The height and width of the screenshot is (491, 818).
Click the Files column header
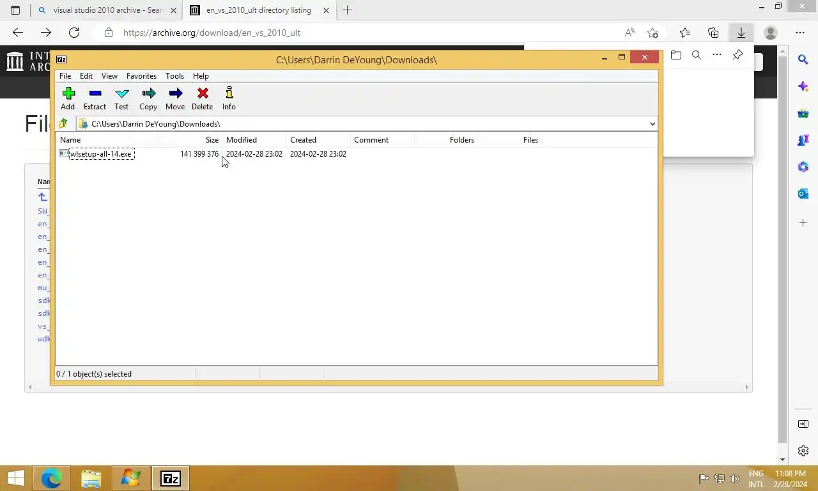(x=509, y=139)
